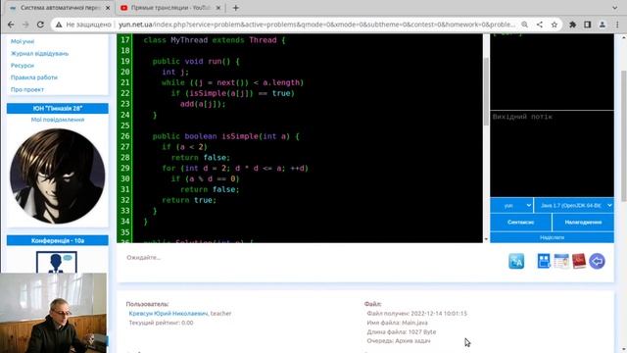Open the page zoom magnifier icon
The width and height of the screenshot is (627, 353).
coord(524,25)
